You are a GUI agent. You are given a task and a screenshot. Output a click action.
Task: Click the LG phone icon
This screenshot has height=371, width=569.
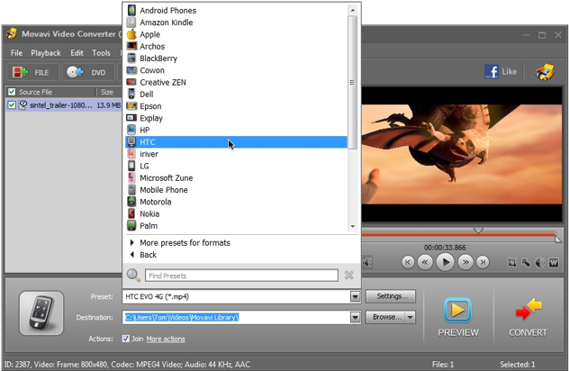coord(131,166)
